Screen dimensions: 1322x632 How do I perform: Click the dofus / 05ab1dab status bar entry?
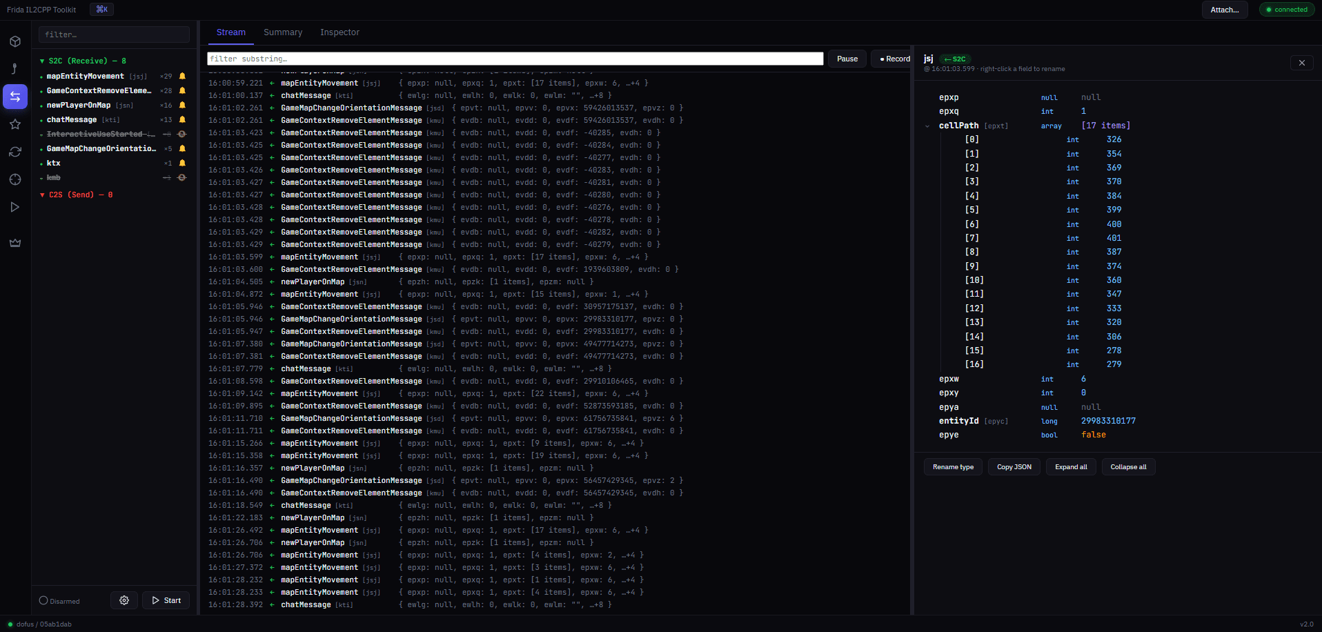(39, 624)
